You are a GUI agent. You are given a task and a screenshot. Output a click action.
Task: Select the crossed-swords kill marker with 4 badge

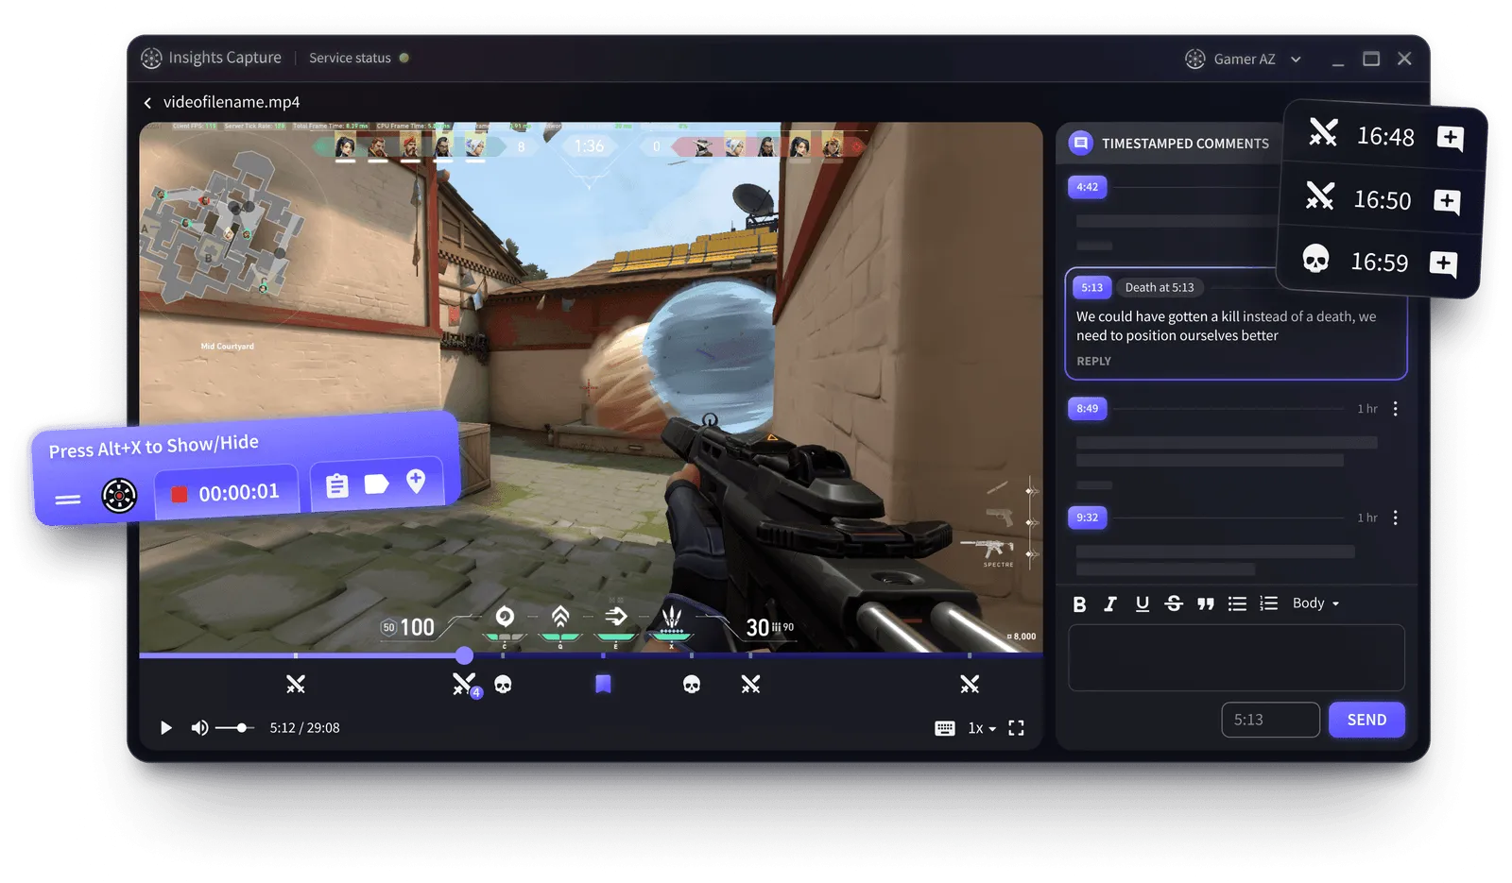(x=463, y=682)
